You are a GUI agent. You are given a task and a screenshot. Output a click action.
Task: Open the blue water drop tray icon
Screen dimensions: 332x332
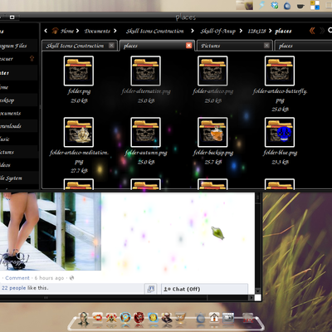[287, 6]
